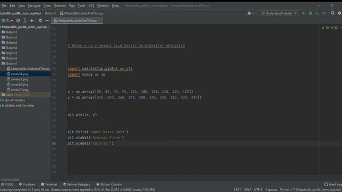342x192 pixels.
Task: Click the Select Opened File target icon
Action: click(18, 20)
